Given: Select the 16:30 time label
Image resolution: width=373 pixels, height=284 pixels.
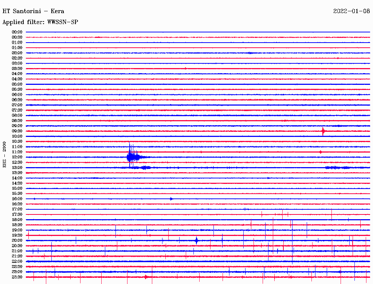Looking at the screenshot, I should coord(17,204).
